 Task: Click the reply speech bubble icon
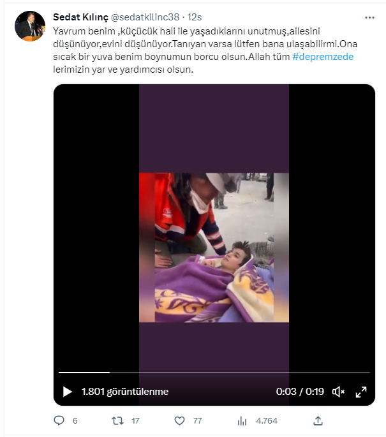(59, 420)
